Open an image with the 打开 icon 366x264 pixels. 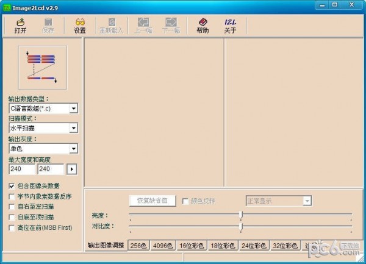[x=21, y=26]
